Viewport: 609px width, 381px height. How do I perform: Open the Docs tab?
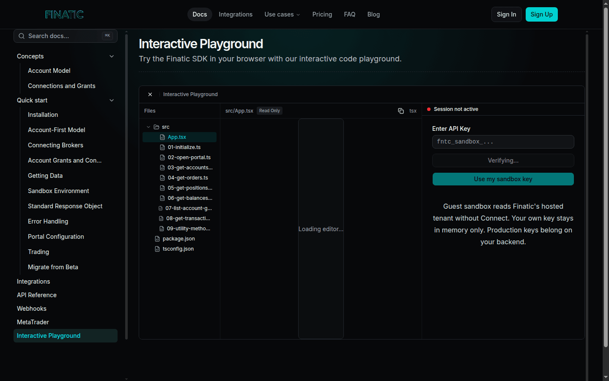click(200, 14)
